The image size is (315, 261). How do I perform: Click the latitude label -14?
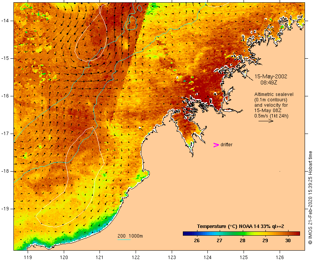(x=5, y=21)
